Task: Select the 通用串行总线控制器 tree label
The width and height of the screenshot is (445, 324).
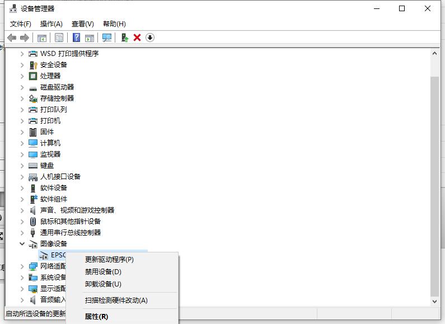Action: (71, 233)
